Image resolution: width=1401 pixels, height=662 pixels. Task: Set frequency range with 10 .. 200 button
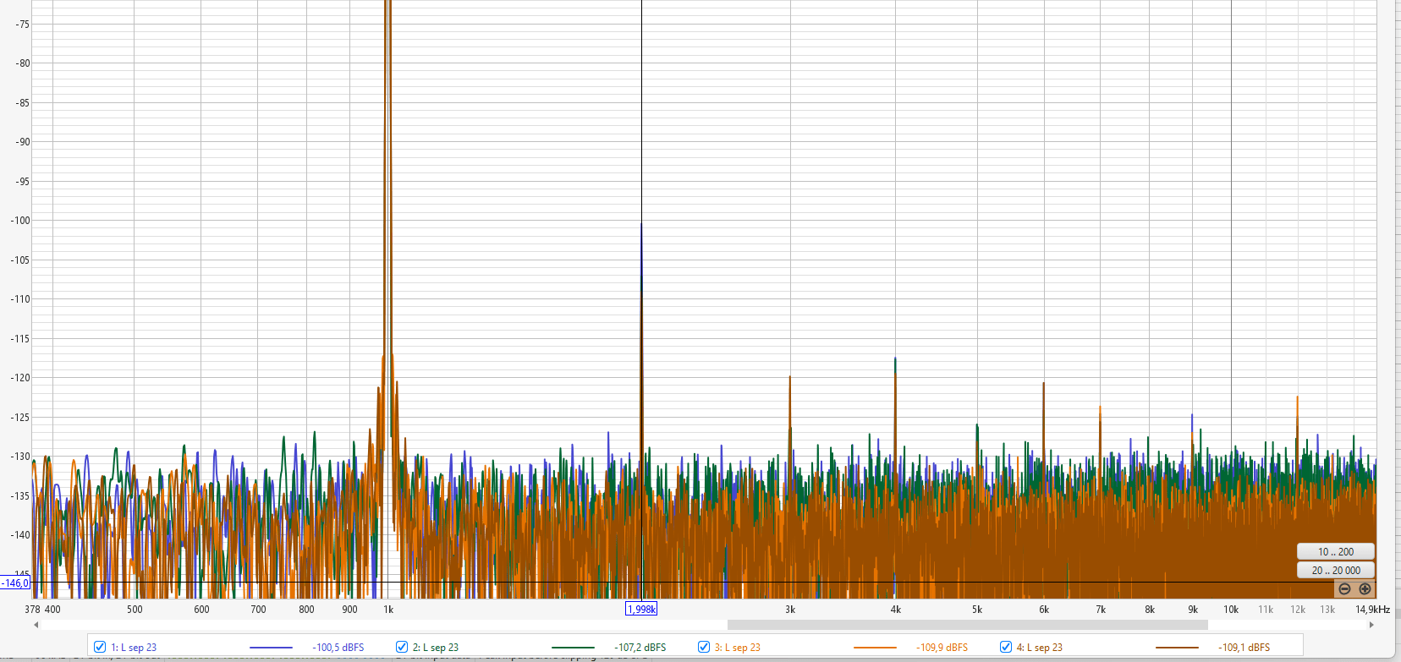1336,551
